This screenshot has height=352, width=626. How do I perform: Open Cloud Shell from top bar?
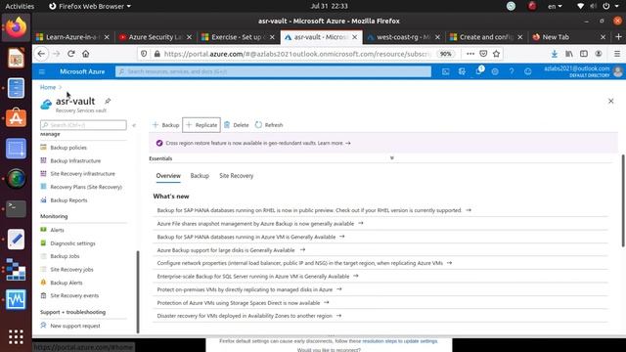(x=446, y=71)
